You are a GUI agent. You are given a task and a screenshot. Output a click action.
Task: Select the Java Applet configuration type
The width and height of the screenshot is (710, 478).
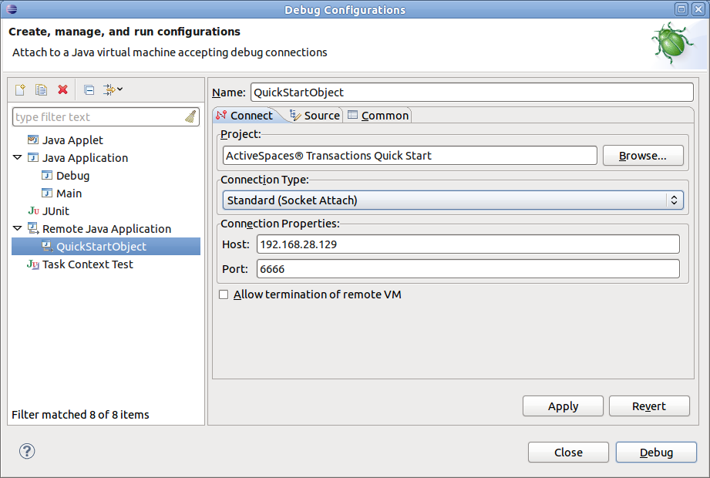76,140
